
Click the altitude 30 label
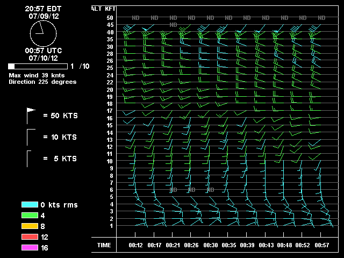(110, 47)
